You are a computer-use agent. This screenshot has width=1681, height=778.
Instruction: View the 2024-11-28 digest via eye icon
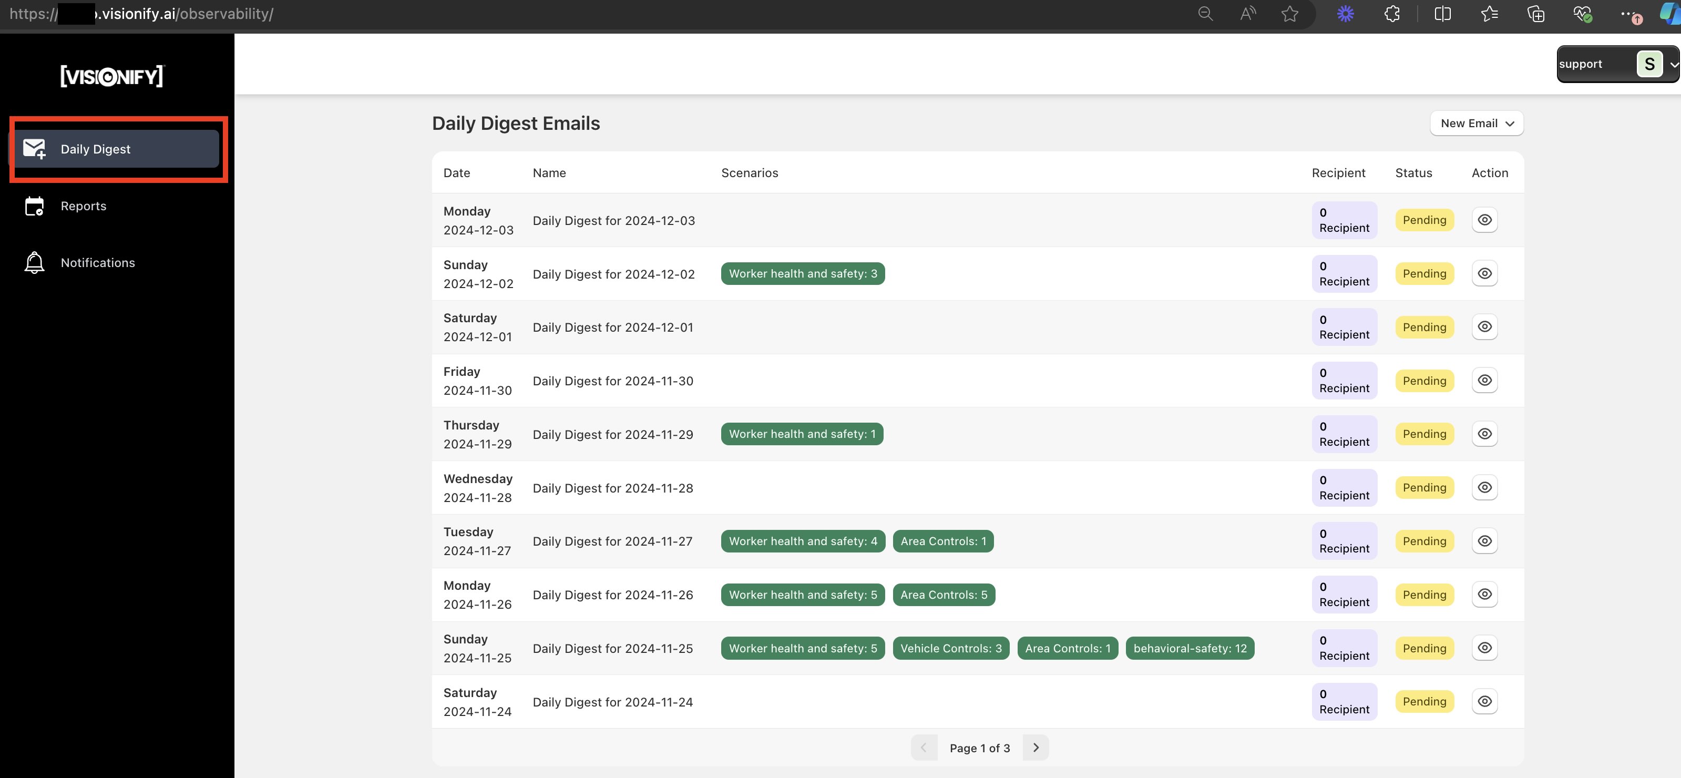coord(1484,487)
